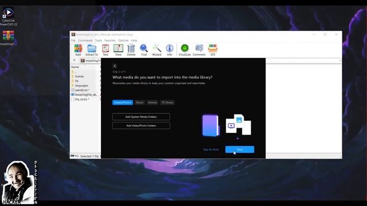This screenshot has height=206, width=367.
Task: Open the Options menu
Action: coord(123,41)
